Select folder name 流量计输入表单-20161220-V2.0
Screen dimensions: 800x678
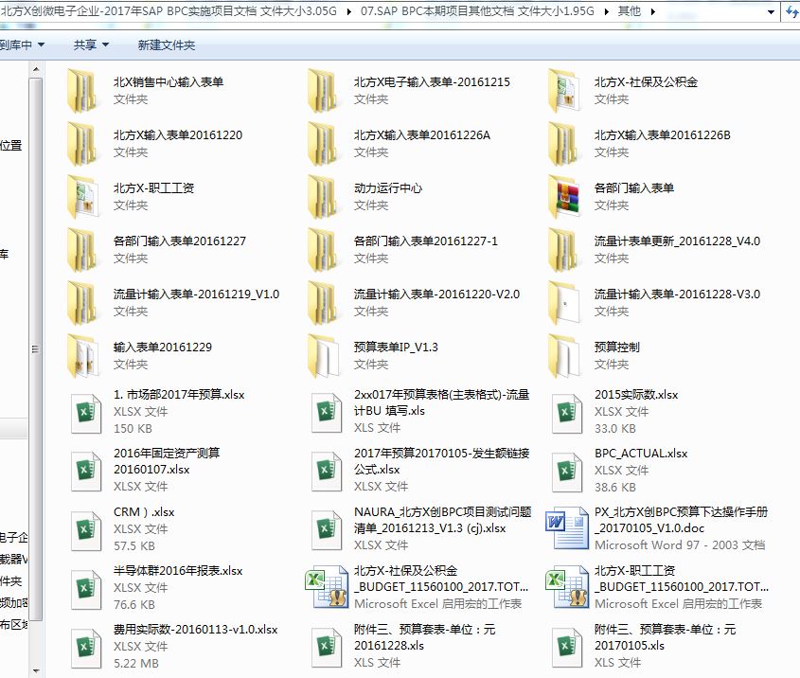click(436, 294)
